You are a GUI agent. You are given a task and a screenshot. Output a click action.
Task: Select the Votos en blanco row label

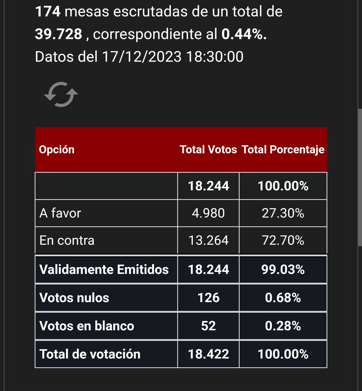[x=87, y=326]
